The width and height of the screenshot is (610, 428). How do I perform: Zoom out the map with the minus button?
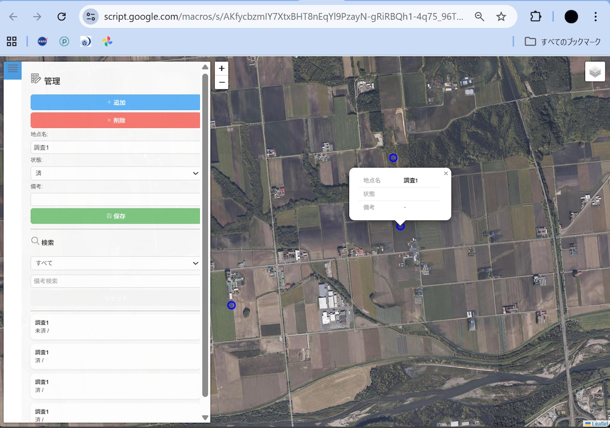[221, 82]
